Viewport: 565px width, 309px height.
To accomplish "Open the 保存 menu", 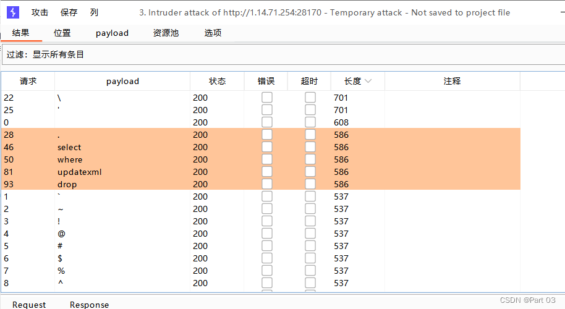I will (69, 12).
